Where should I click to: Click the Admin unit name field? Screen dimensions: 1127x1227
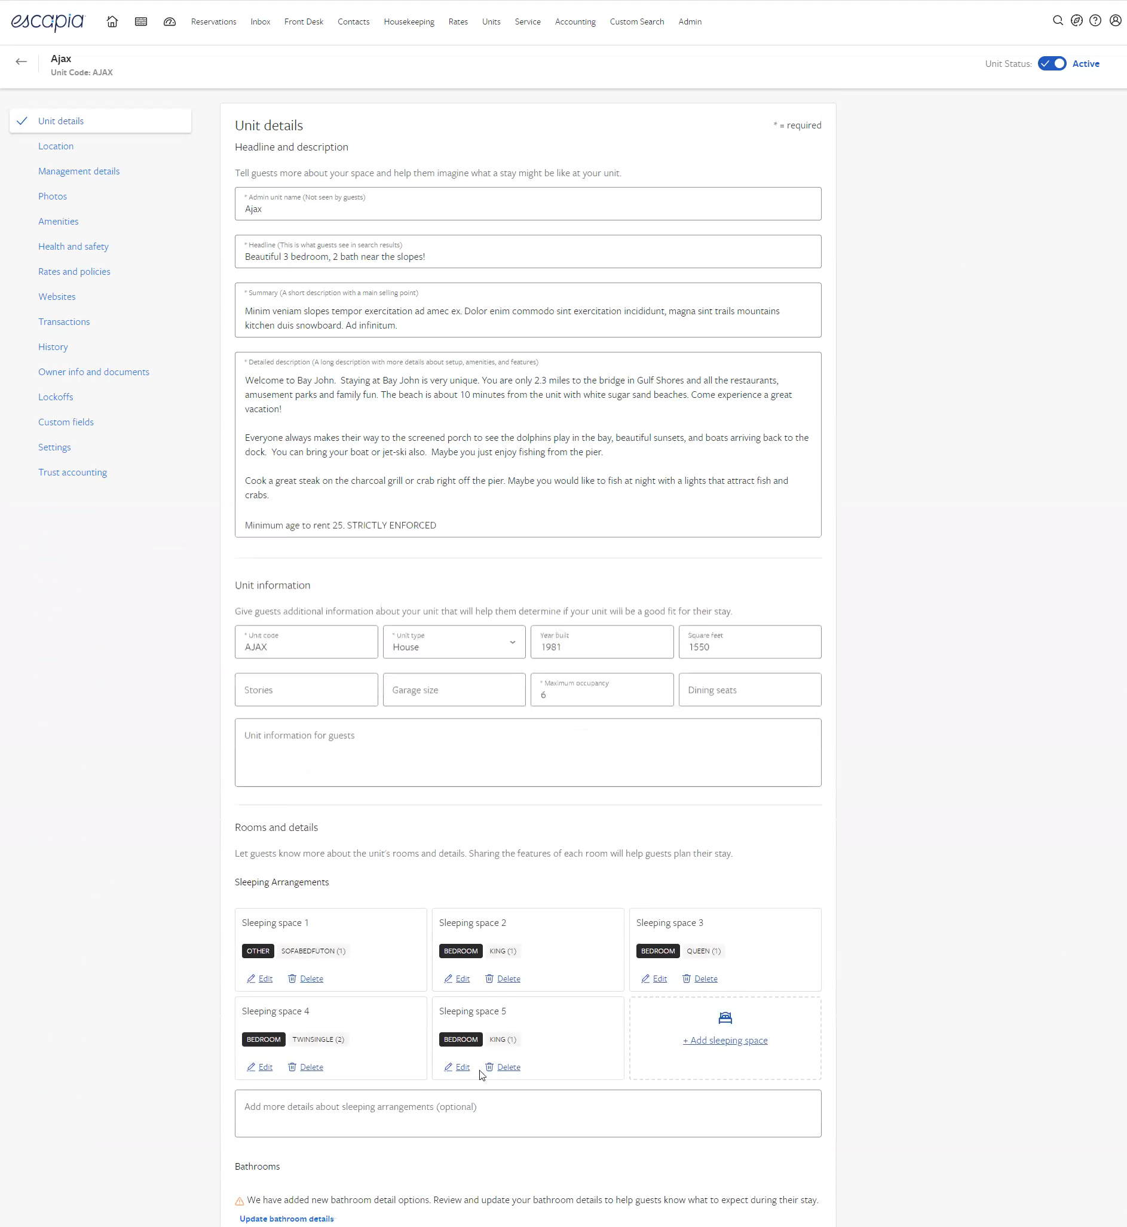(x=528, y=204)
